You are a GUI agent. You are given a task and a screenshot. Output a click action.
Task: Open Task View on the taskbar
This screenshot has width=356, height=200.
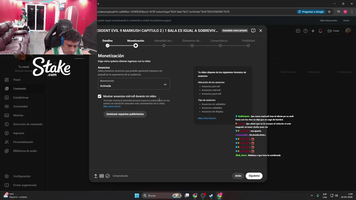187,196
